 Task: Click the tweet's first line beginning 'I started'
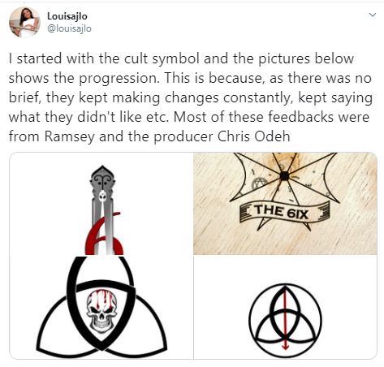pos(181,58)
